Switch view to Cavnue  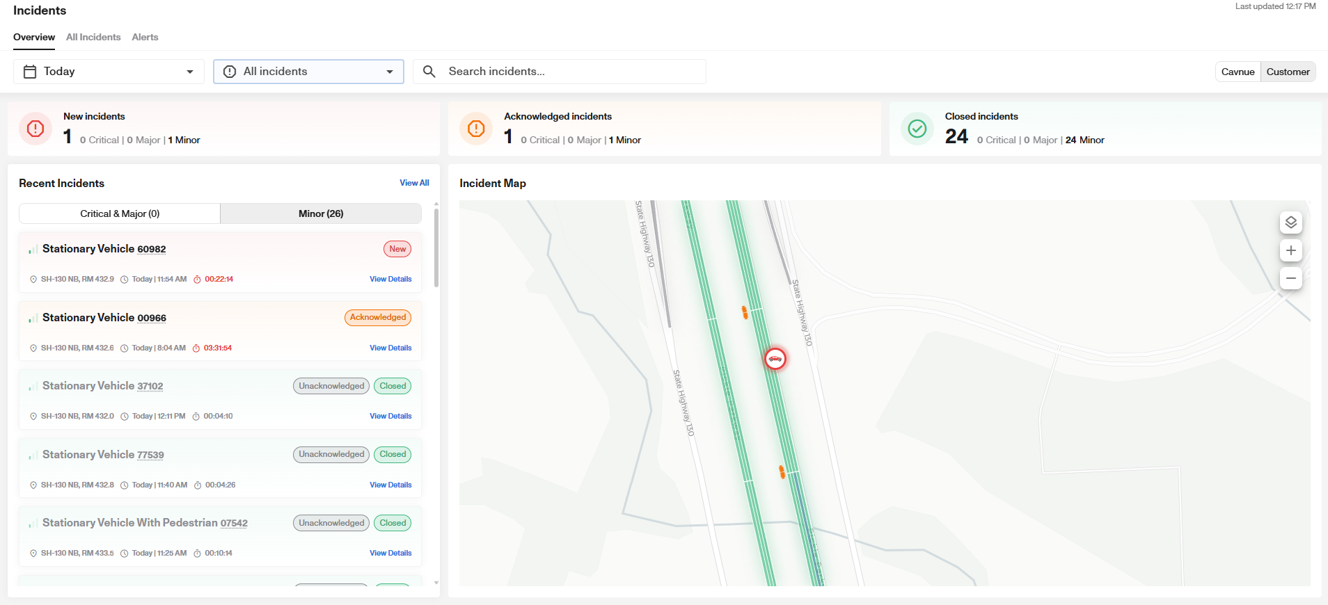tap(1238, 72)
